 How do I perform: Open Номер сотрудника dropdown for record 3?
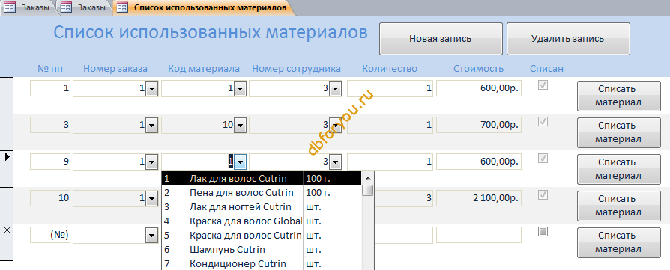(x=335, y=126)
